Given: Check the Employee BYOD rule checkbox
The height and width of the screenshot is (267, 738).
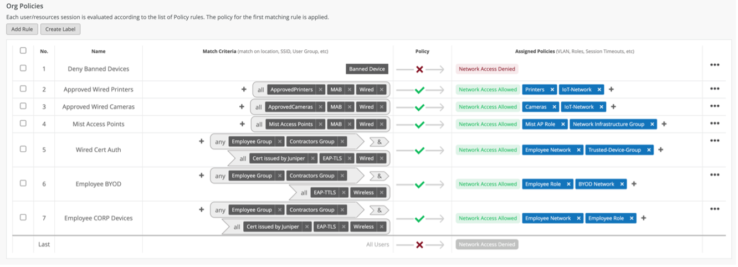Looking at the screenshot, I should coord(23,183).
